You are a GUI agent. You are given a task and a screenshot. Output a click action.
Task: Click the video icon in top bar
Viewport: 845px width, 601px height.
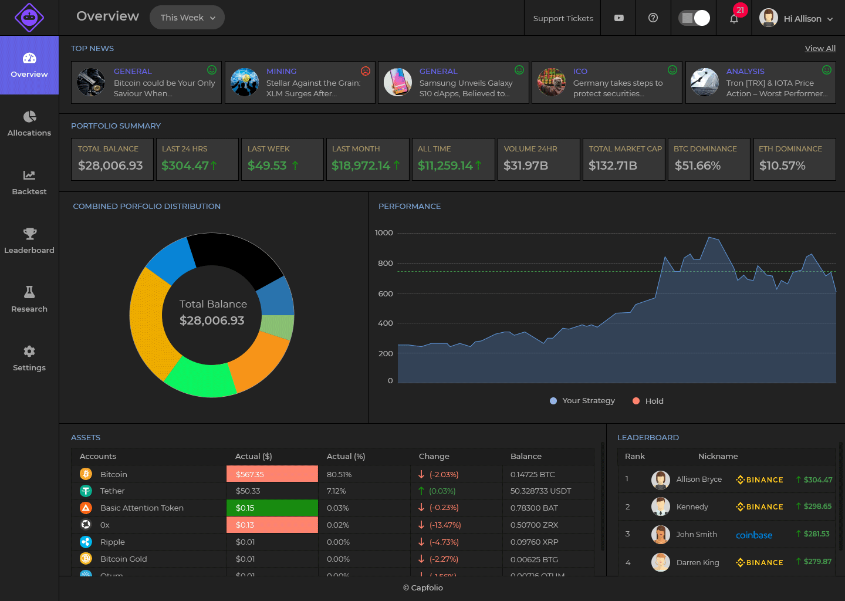click(619, 18)
